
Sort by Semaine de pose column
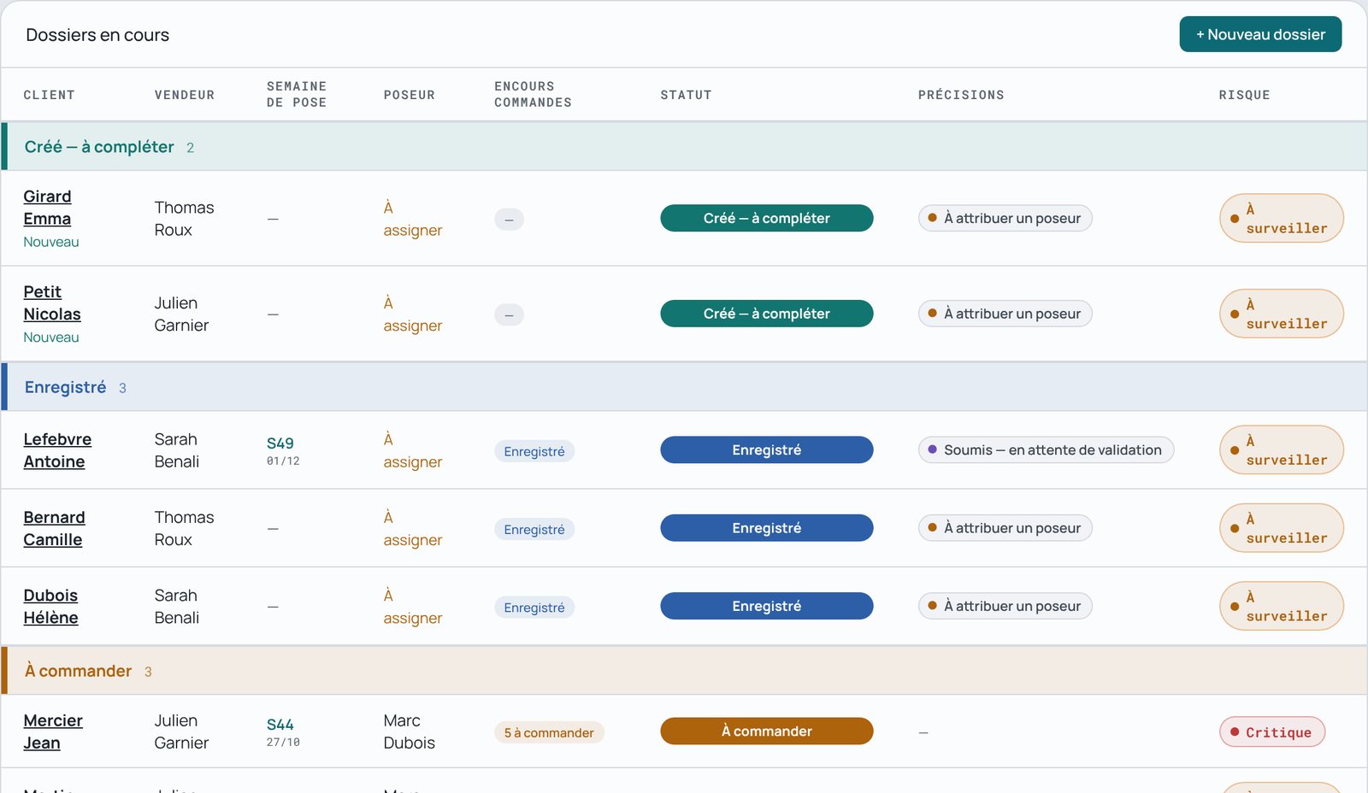pyautogui.click(x=297, y=94)
